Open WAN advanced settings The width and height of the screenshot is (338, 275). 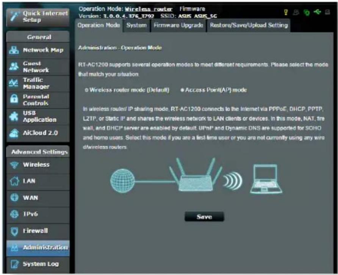tap(38, 198)
